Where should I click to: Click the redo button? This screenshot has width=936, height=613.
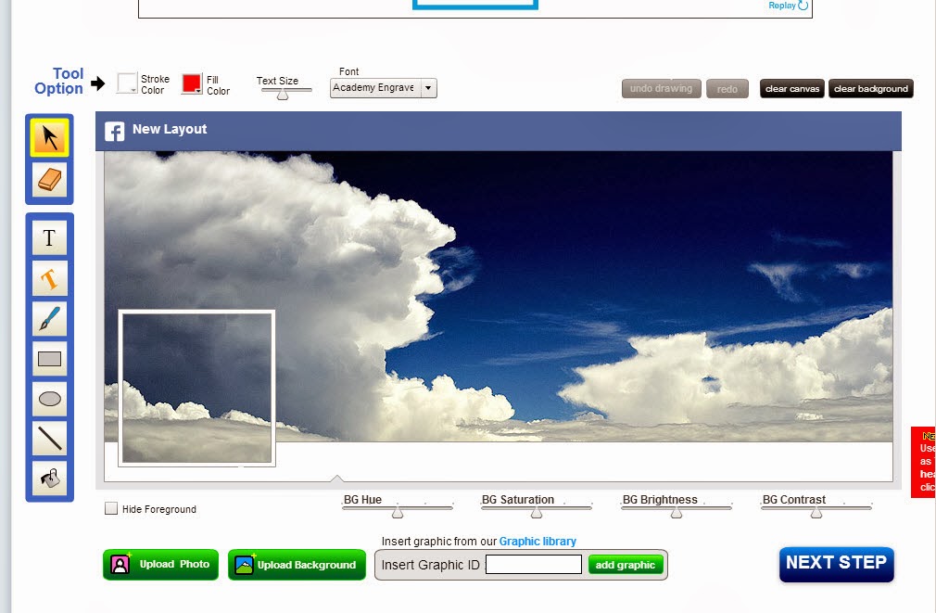point(727,88)
